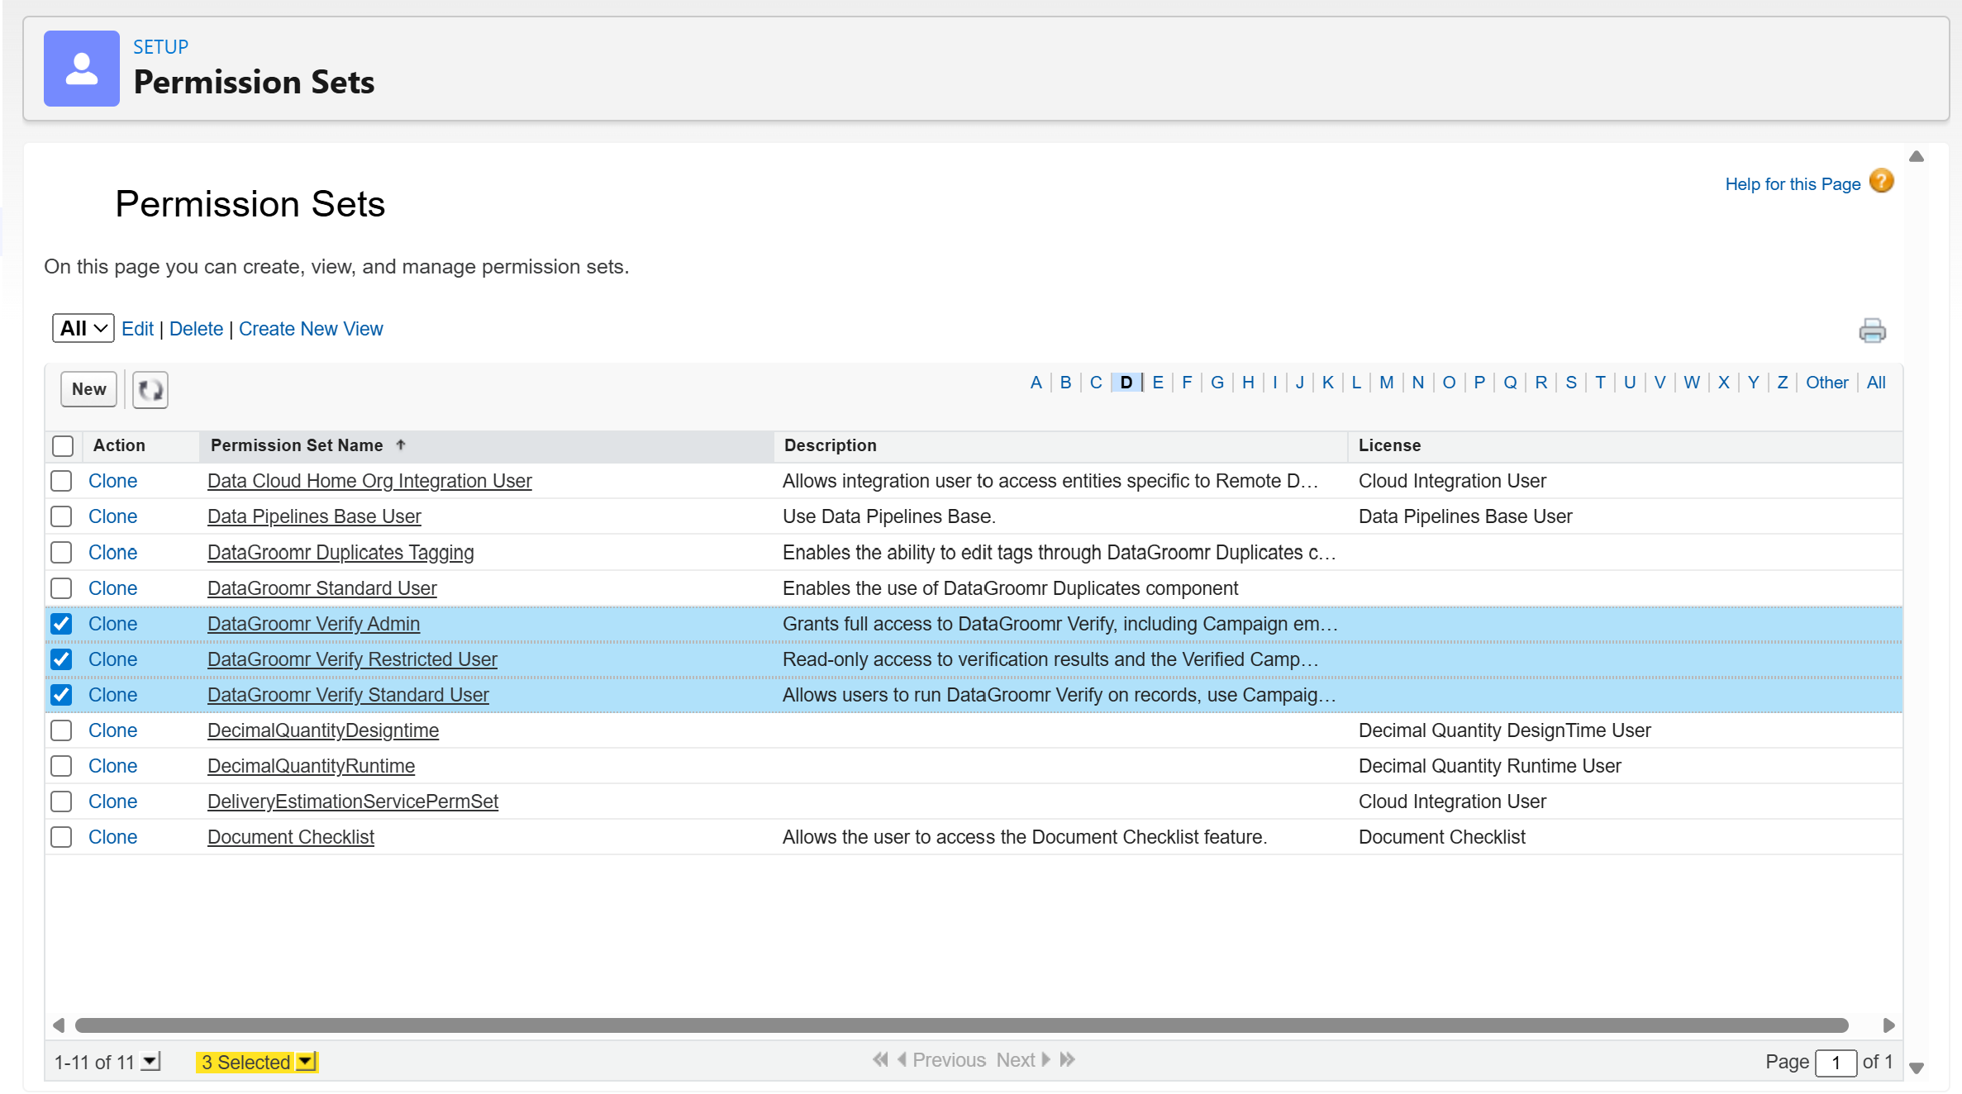Click the printable view printer icon

pyautogui.click(x=1872, y=331)
